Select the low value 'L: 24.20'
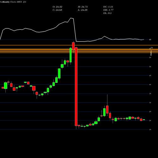This screenshot has width=158, height=158. coord(82,10)
